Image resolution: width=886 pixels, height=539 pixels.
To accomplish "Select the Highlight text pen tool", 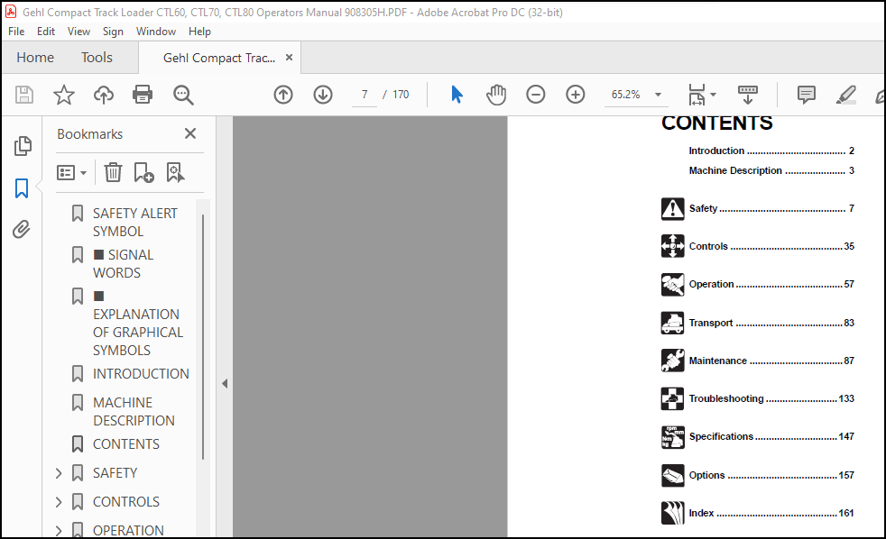I will coord(846,95).
